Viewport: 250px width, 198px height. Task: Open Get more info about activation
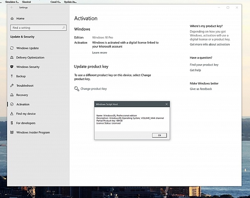click(x=210, y=44)
